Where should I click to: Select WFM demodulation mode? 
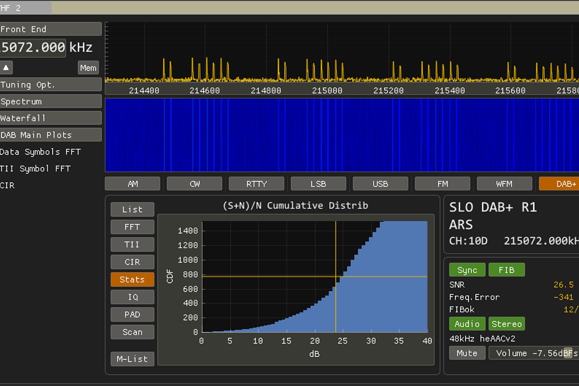tap(504, 184)
